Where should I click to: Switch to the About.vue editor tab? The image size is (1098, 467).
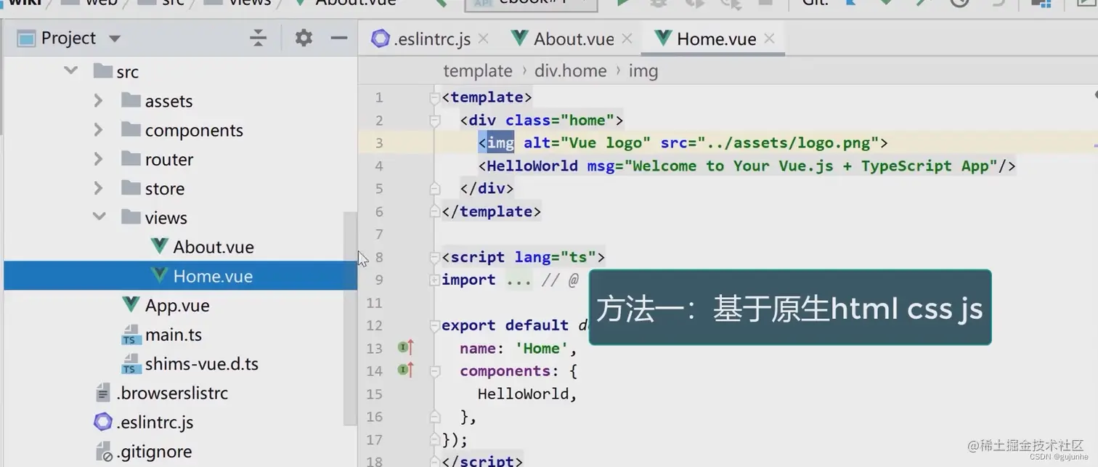[x=574, y=38]
